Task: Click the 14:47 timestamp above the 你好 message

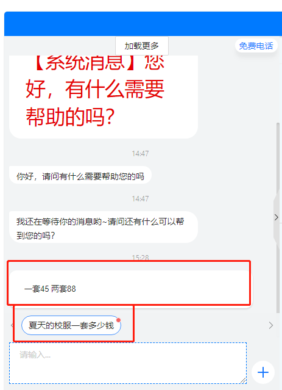Action: tap(141, 153)
